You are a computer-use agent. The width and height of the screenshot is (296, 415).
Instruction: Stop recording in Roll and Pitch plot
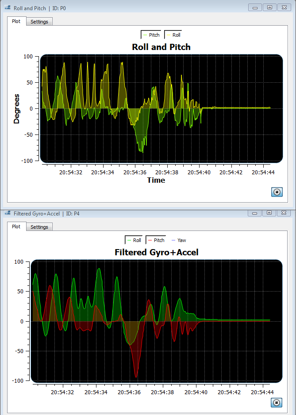click(x=277, y=192)
